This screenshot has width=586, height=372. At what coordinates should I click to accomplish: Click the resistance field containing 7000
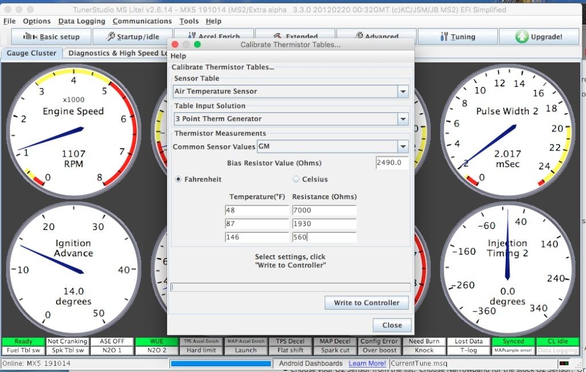pyautogui.click(x=324, y=210)
